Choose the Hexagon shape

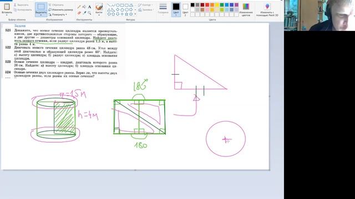(126, 10)
